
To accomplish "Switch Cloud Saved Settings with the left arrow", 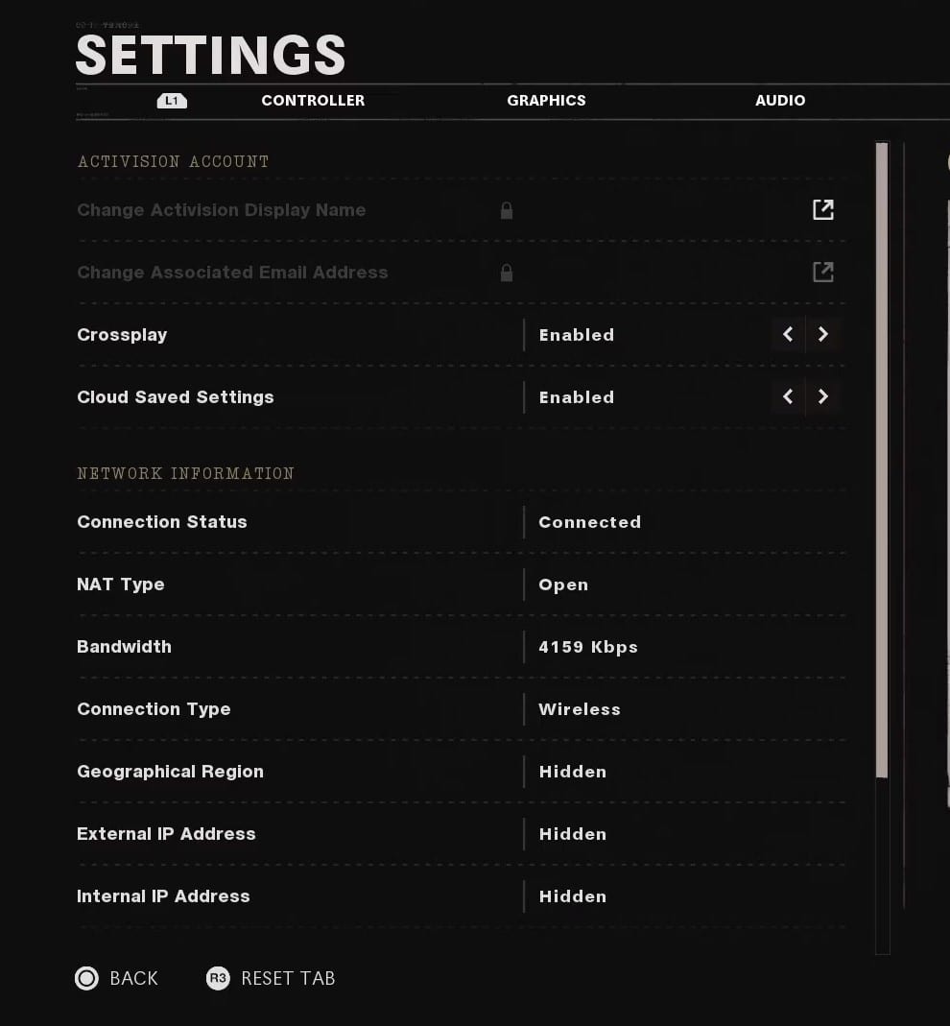I will (x=788, y=397).
